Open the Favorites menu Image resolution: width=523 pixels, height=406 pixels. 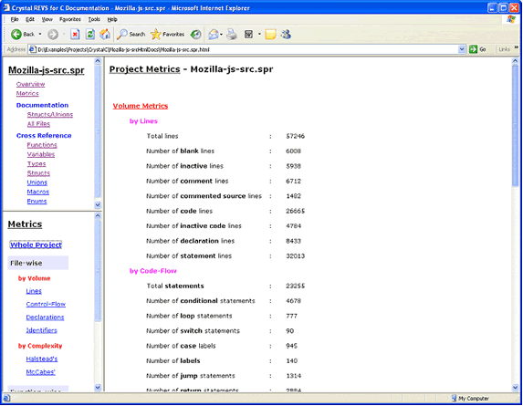[70, 19]
